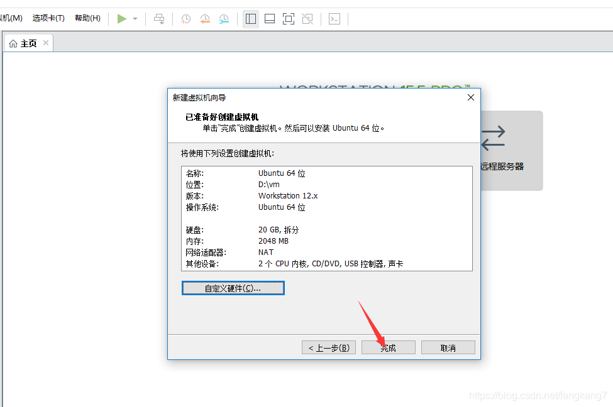
Task: Click the 远程服务器 label
Action: (502, 166)
